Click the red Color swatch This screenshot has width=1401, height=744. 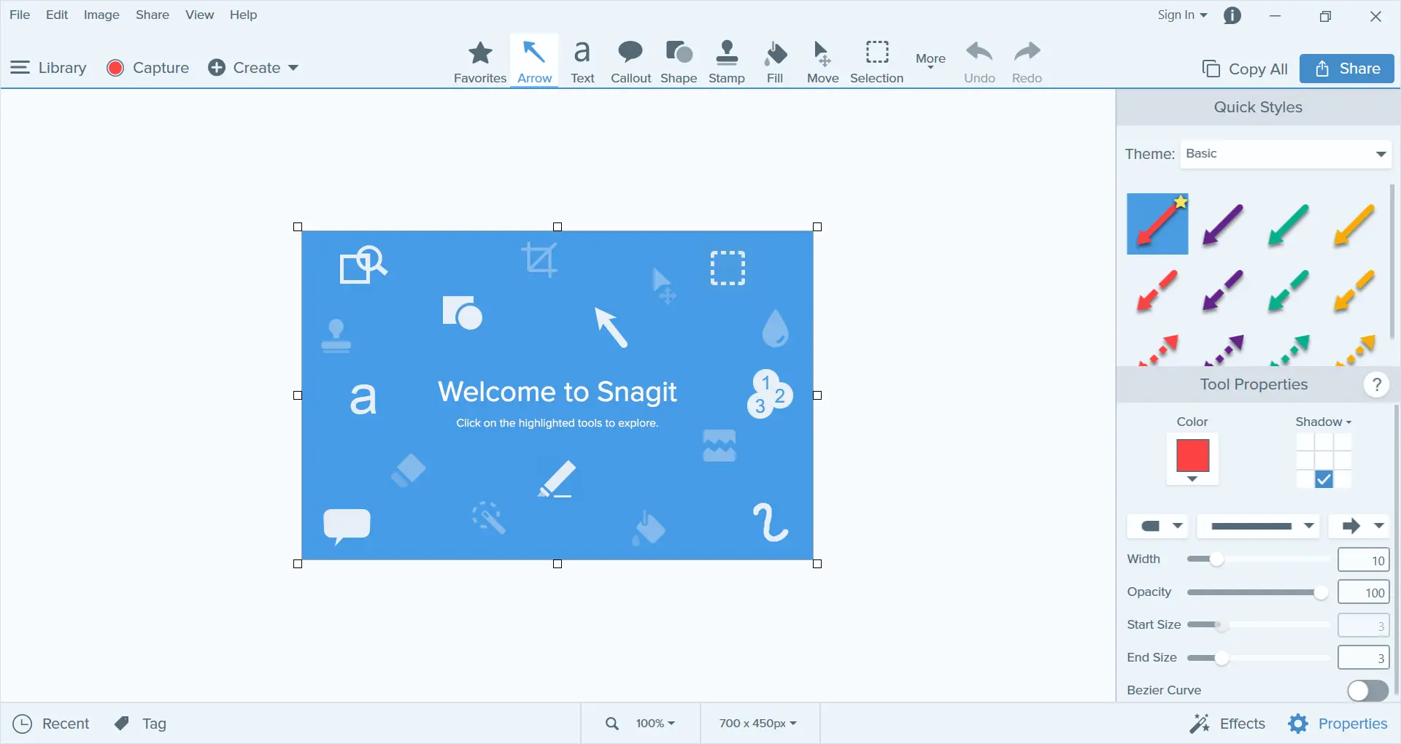pos(1192,456)
